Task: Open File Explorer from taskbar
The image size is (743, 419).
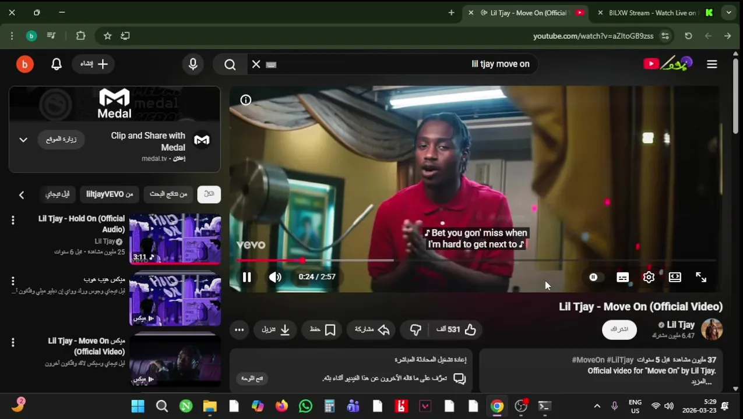Action: [210, 406]
